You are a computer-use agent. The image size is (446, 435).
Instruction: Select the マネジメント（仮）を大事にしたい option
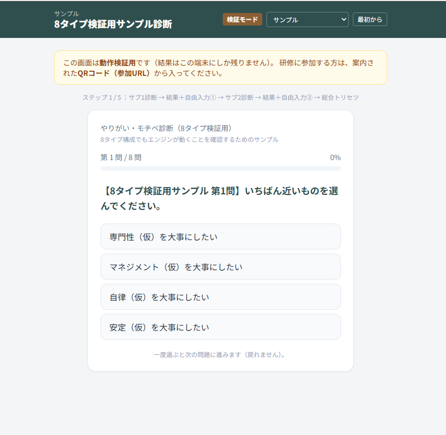pyautogui.click(x=221, y=267)
